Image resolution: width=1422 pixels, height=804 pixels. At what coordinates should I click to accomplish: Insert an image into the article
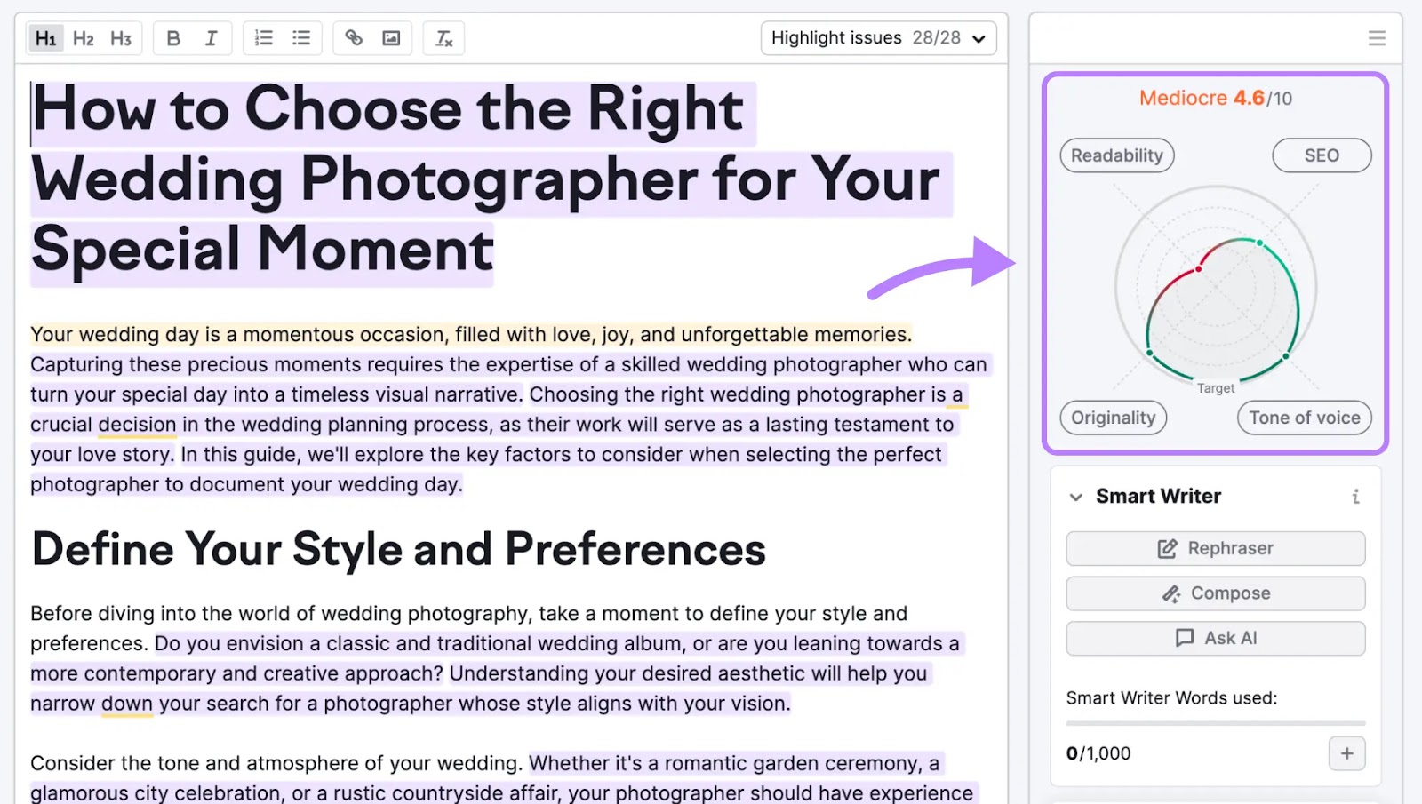pos(391,38)
